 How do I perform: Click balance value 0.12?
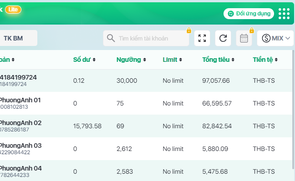click(79, 80)
